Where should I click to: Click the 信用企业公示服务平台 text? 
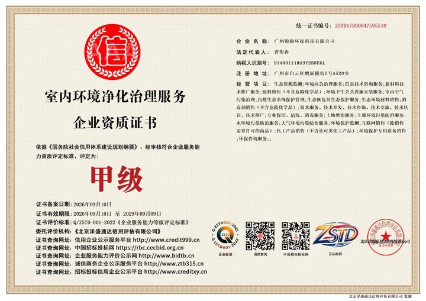tap(103, 240)
